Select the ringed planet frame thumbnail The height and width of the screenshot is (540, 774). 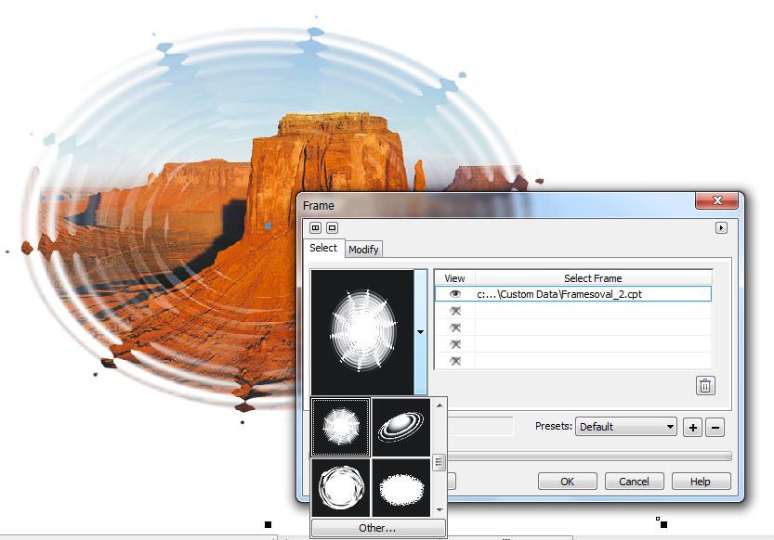(400, 427)
